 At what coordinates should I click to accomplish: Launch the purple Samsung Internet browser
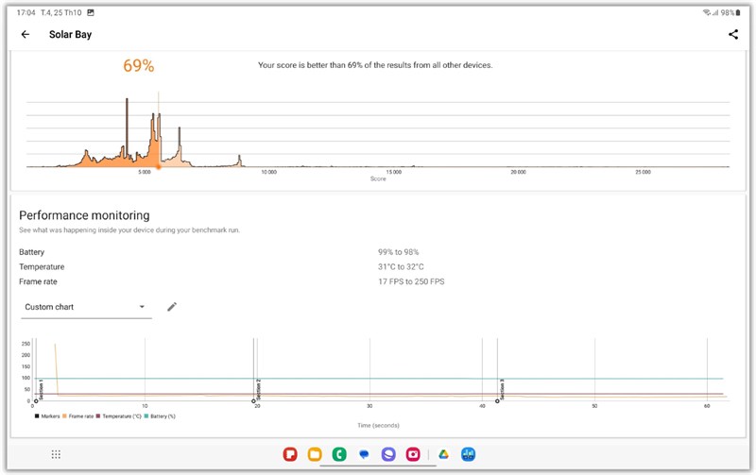[388, 454]
